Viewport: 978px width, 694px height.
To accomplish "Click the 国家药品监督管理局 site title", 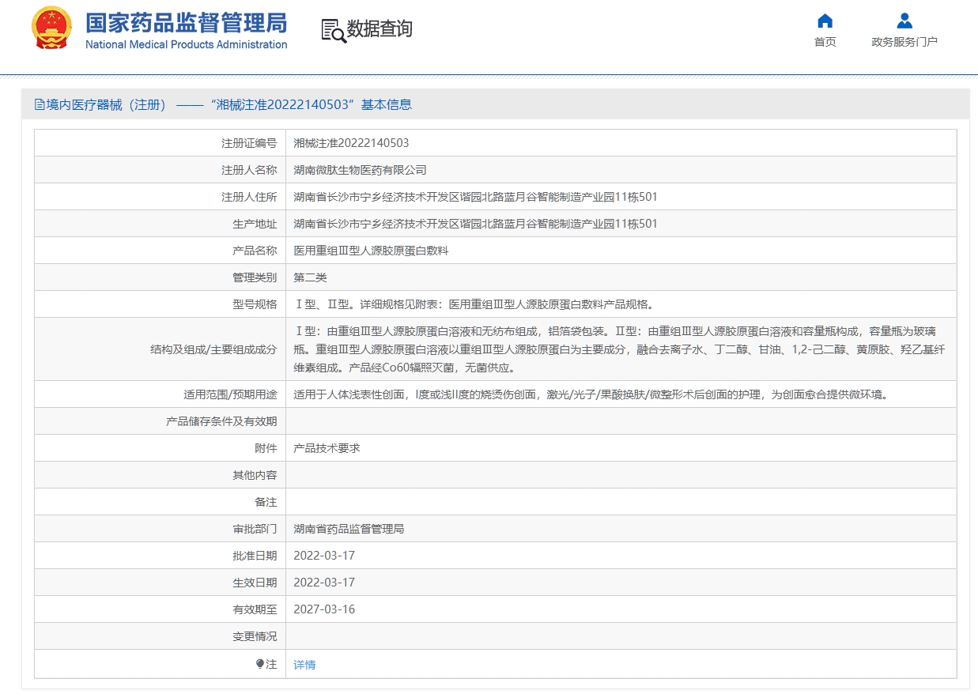I will (186, 22).
